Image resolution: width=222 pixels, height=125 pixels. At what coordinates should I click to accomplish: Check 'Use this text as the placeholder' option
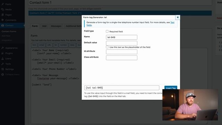pos(107,47)
